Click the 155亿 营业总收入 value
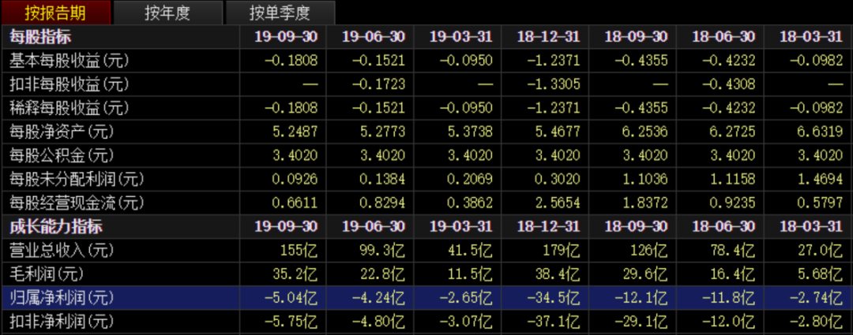This screenshot has height=335, width=853. tap(300, 251)
